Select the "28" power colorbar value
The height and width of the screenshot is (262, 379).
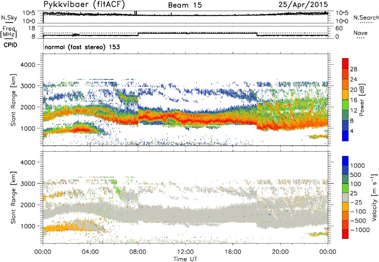click(353, 69)
